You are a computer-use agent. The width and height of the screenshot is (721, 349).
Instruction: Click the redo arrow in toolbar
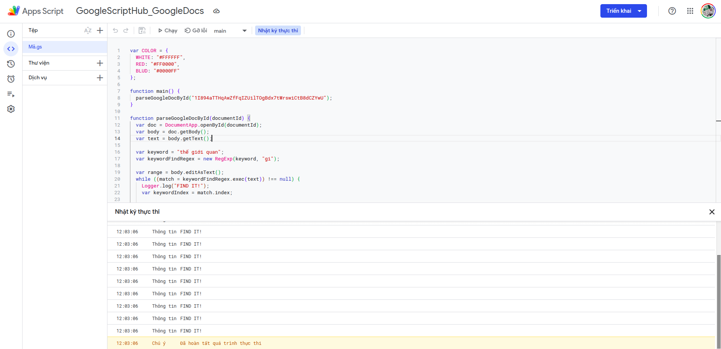(x=126, y=30)
